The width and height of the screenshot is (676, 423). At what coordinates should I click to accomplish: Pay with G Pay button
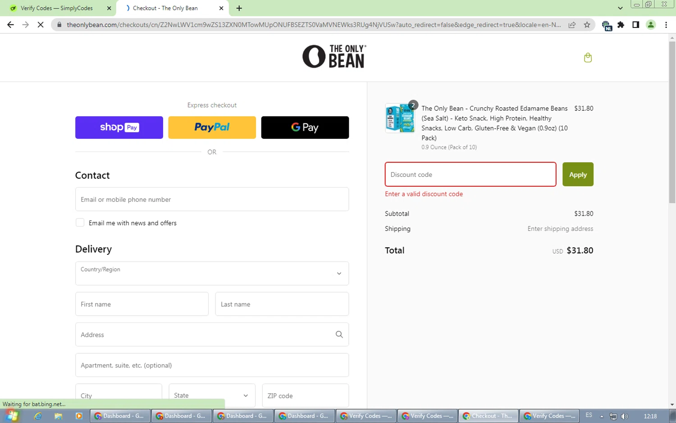305,128
